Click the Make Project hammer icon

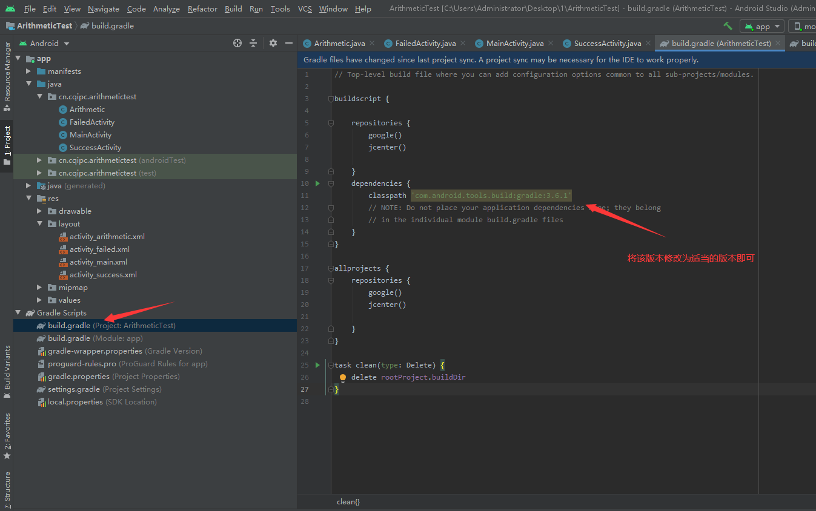click(x=728, y=26)
